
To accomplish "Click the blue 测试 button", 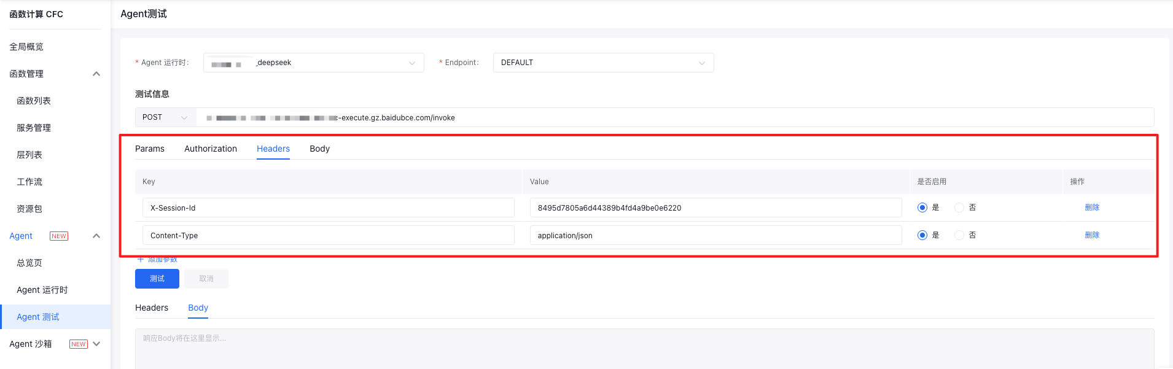I will click(x=157, y=279).
